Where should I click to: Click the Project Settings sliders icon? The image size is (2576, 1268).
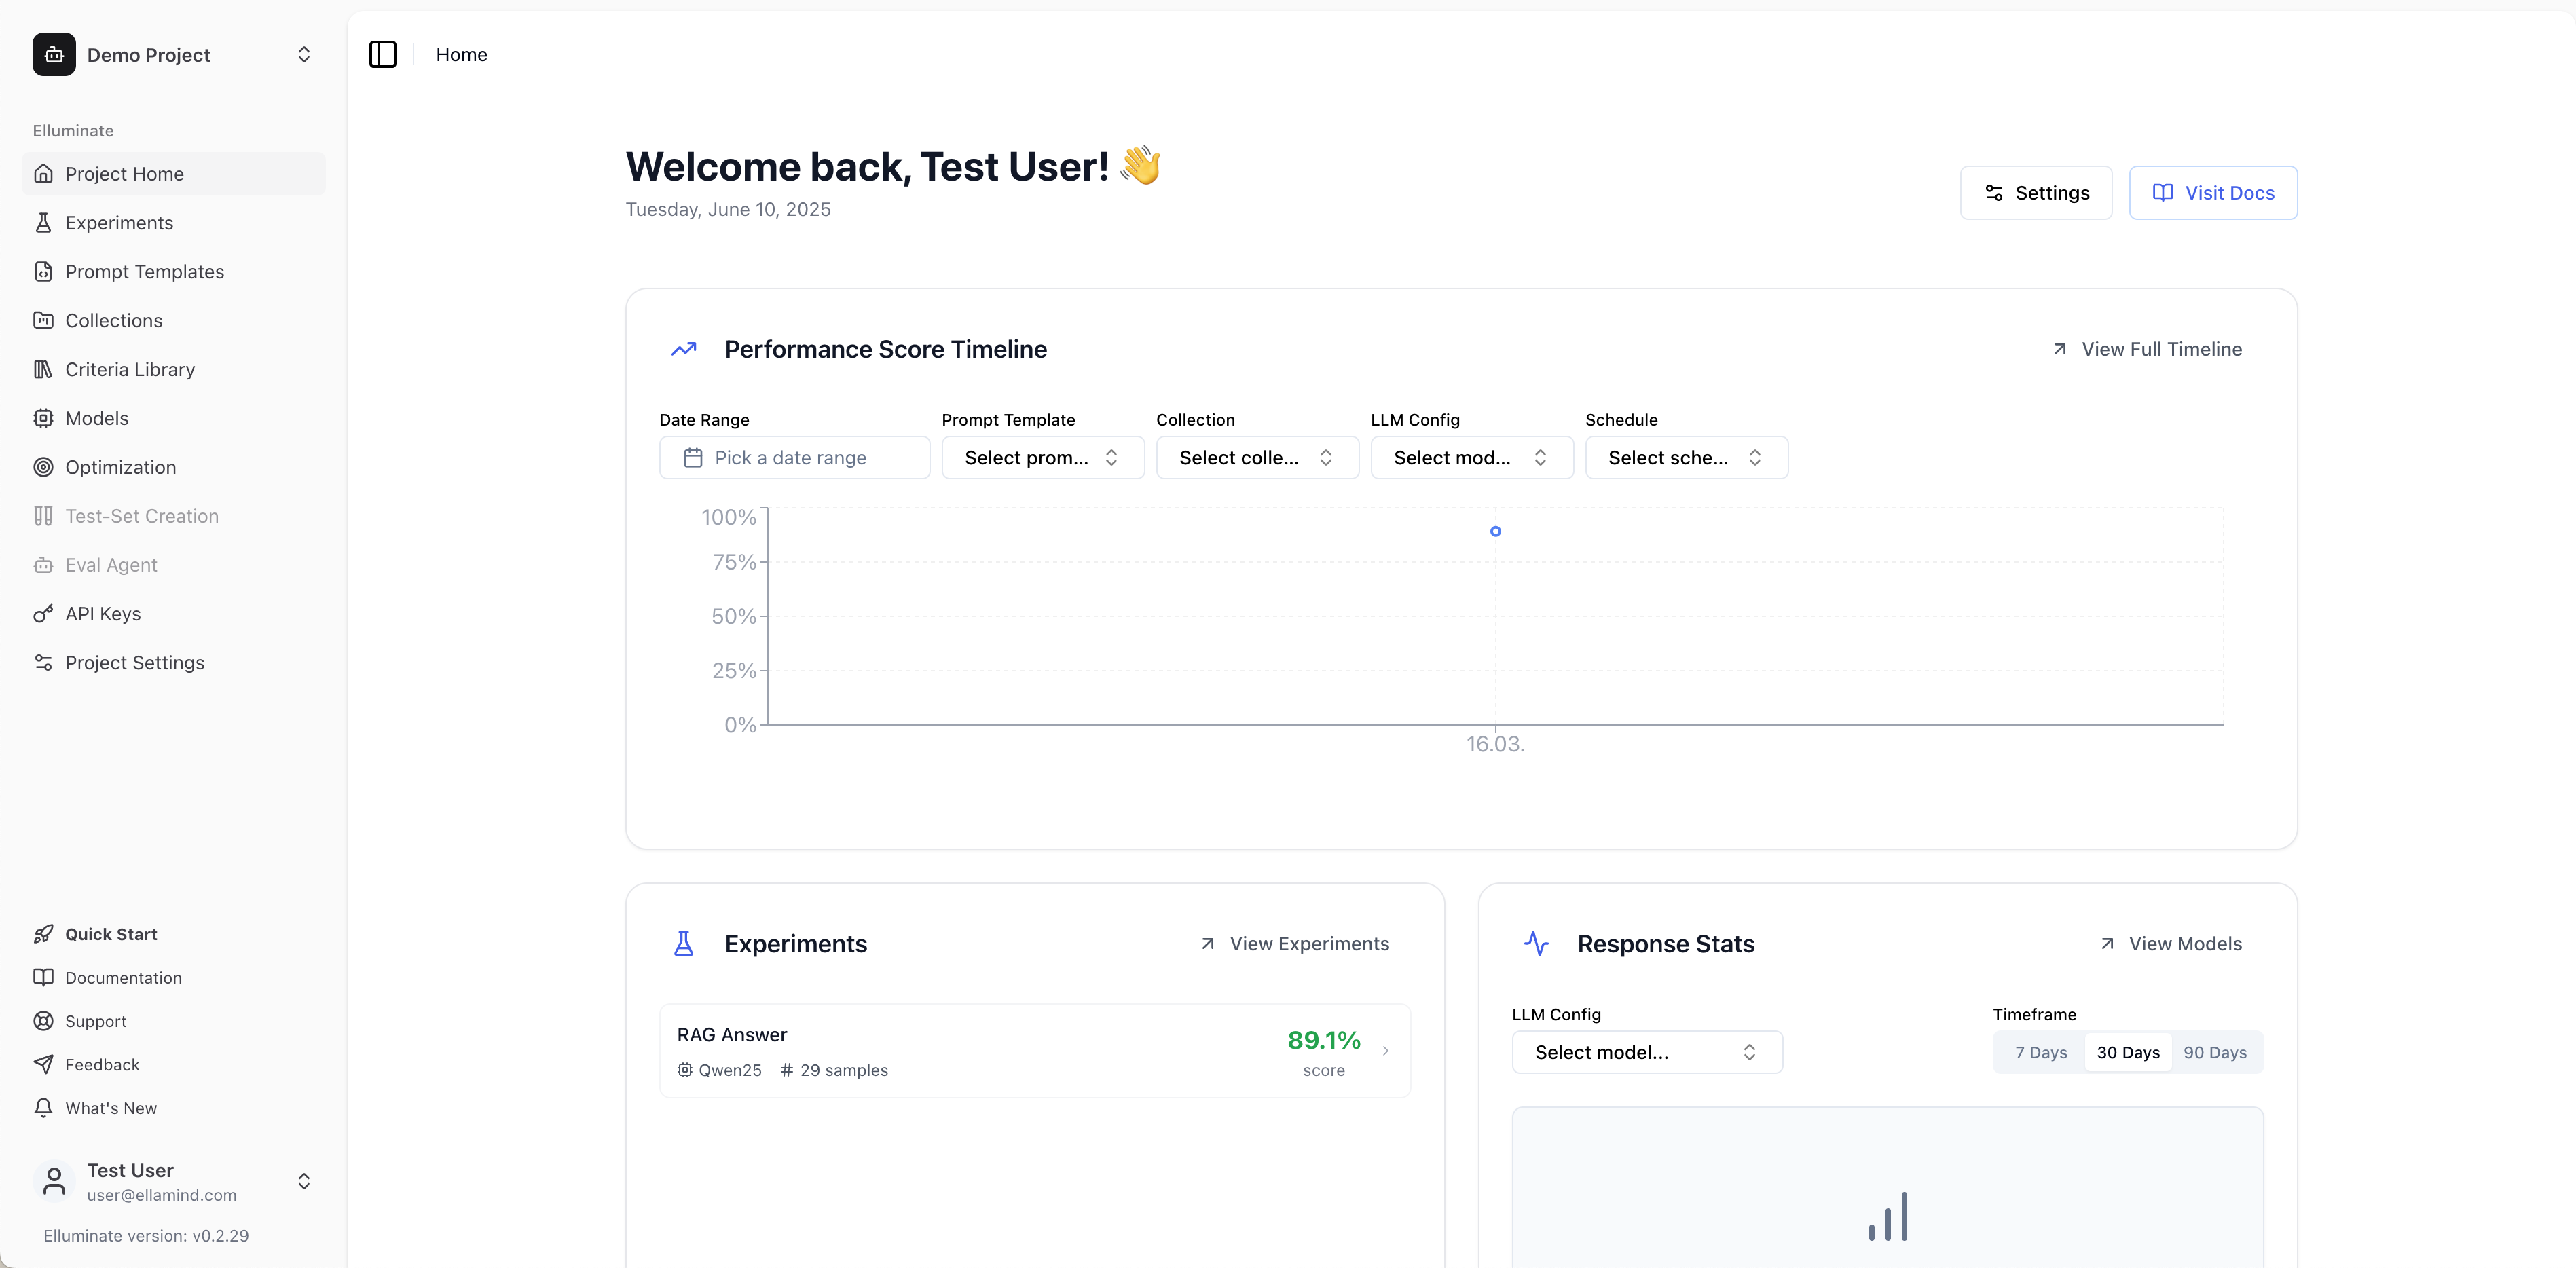(43, 663)
